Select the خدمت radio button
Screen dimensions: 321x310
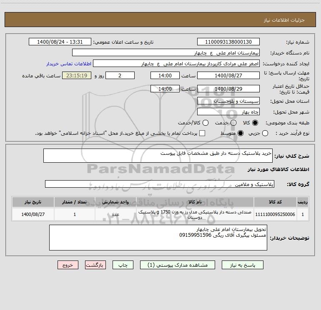[x=233, y=123]
